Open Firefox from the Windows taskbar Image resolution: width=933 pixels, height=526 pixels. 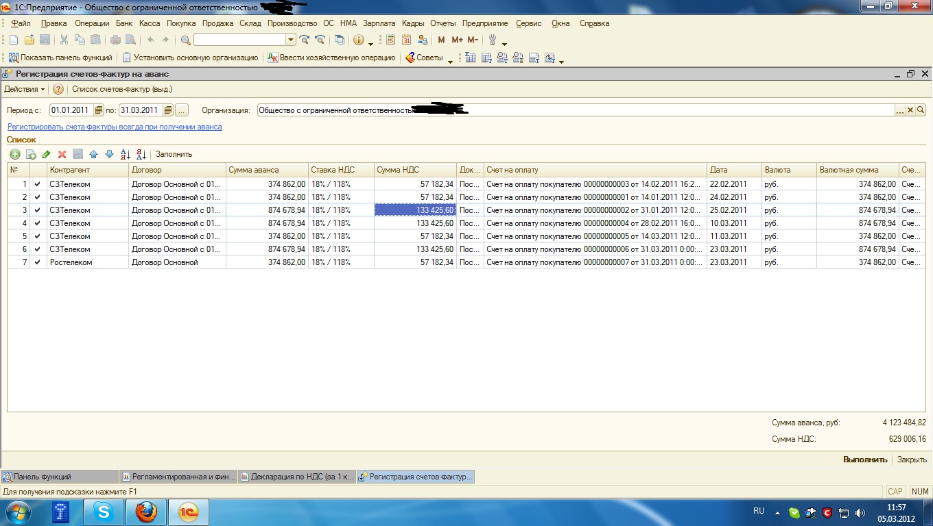146,512
